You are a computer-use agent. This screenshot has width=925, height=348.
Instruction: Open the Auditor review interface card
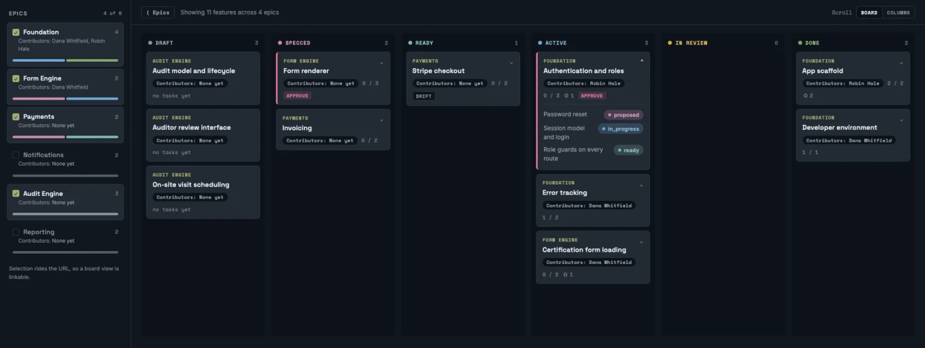click(203, 135)
